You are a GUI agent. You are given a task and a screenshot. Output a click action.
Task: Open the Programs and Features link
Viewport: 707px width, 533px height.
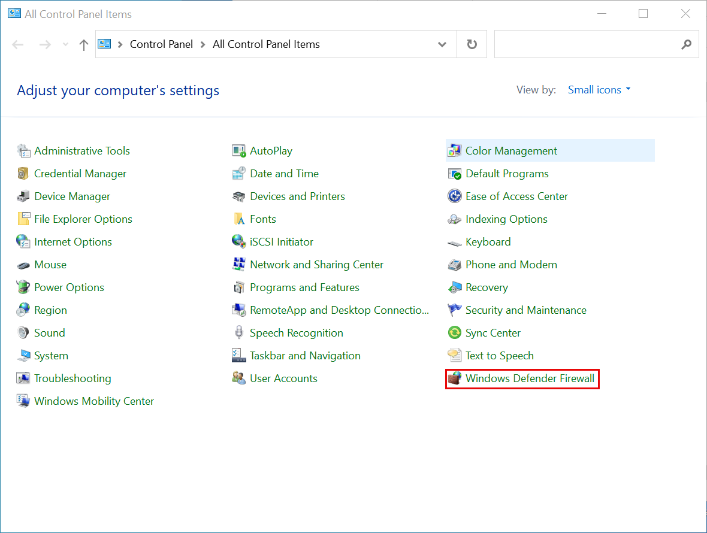[304, 287]
